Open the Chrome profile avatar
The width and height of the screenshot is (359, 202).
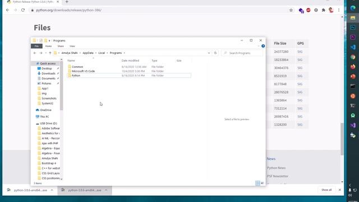[x=331, y=10]
